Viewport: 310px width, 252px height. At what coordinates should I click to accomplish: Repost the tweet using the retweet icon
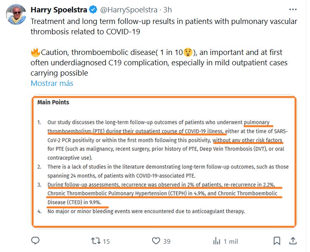pyautogui.click(x=96, y=240)
